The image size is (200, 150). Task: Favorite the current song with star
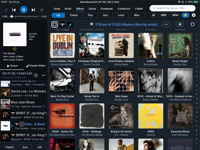[15, 49]
